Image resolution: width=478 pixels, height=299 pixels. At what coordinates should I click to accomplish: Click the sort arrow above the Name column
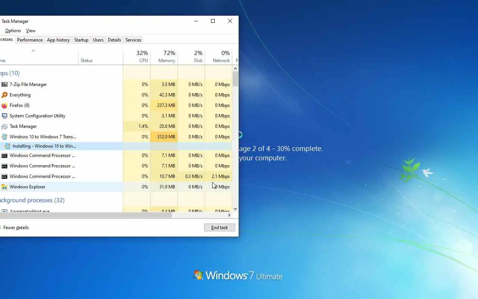click(x=33, y=51)
